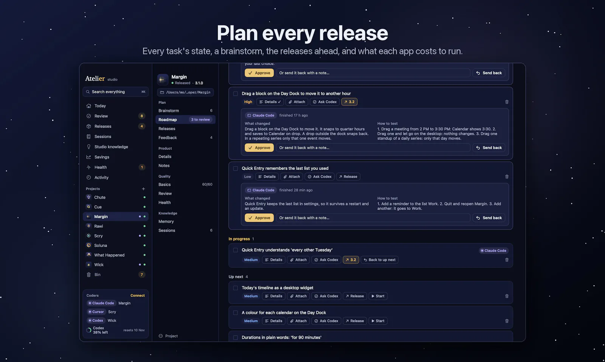Open the Today home icon in sidebar
This screenshot has width=605, height=362.
(88, 106)
